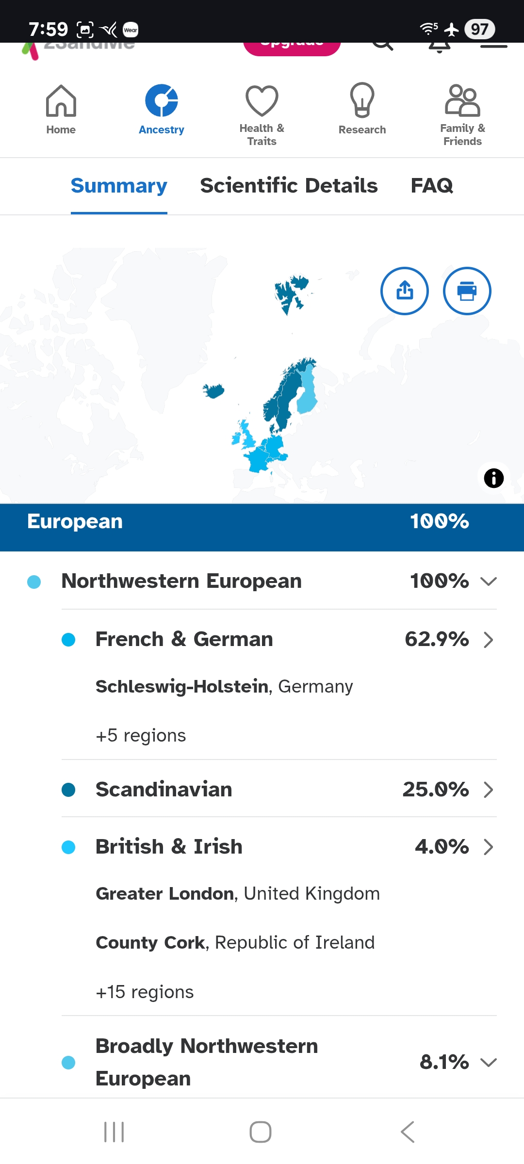
Task: Tap the print icon on map
Action: 467,291
